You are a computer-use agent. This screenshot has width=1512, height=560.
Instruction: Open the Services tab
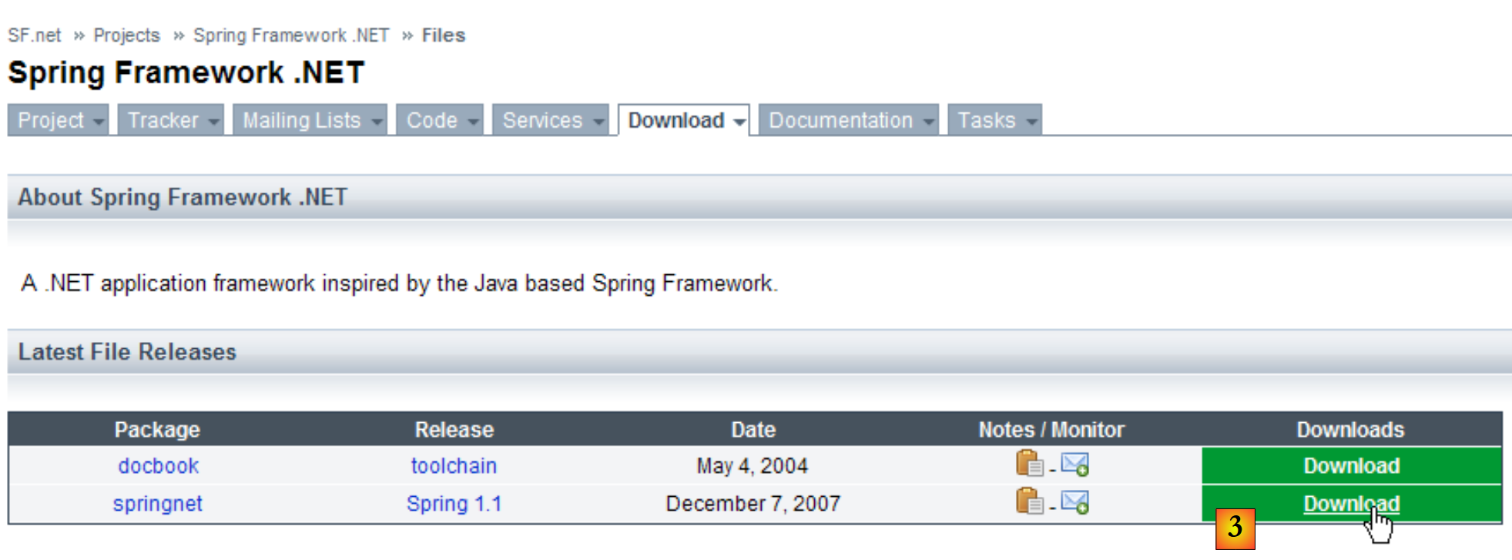pos(542,120)
